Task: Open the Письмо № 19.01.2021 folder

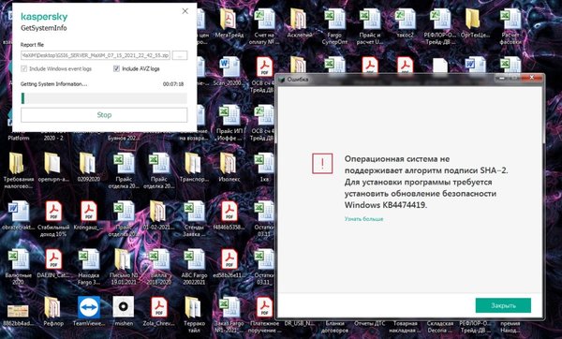Action: [x=123, y=259]
